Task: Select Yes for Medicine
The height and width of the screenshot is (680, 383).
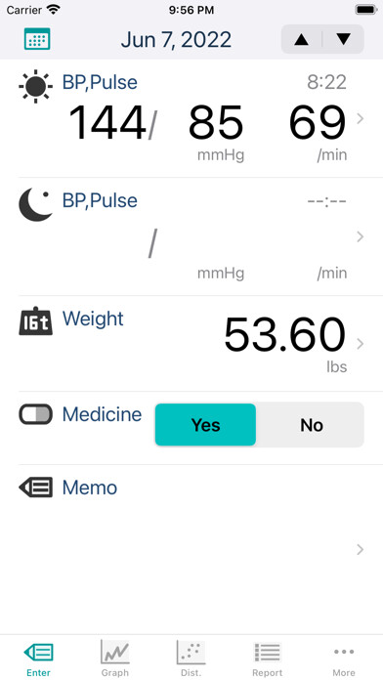Action: (x=205, y=425)
